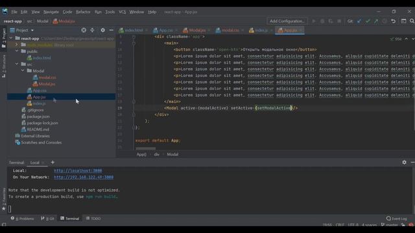Image resolution: width=415 pixels, height=233 pixels.
Task: Select package-lock.json in the project tree
Action: coord(42,123)
